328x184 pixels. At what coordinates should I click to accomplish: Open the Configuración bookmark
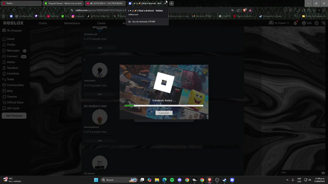point(24,16)
